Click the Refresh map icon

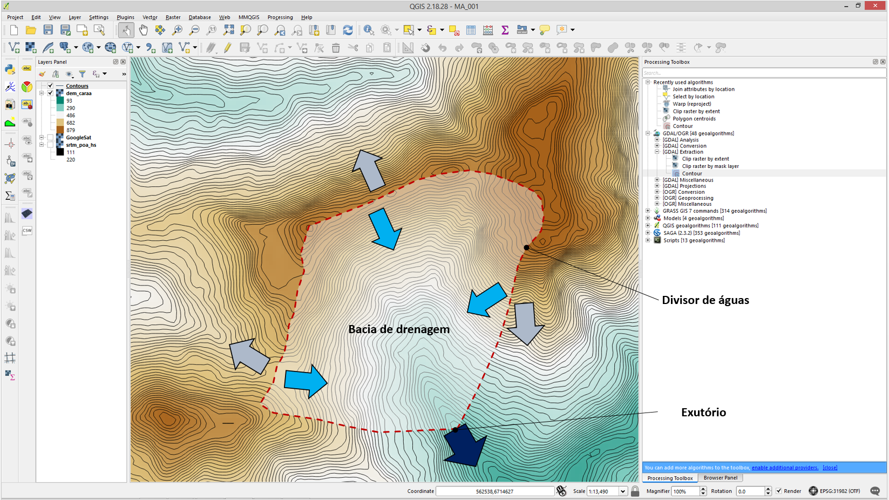click(348, 30)
